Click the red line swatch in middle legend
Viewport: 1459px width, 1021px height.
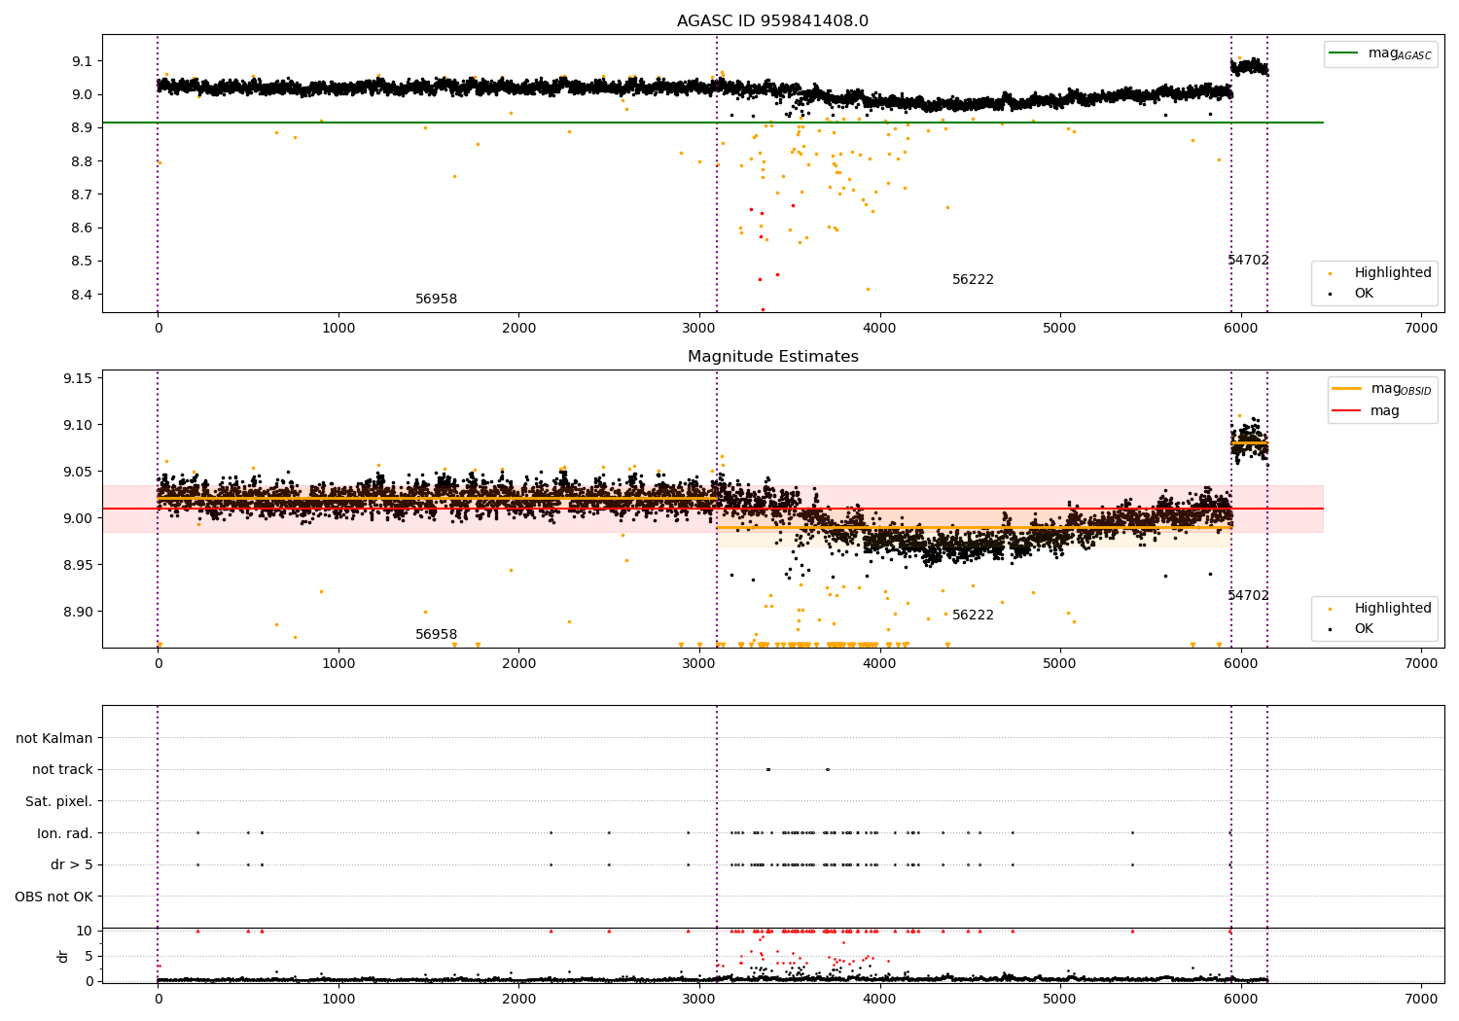[1347, 410]
